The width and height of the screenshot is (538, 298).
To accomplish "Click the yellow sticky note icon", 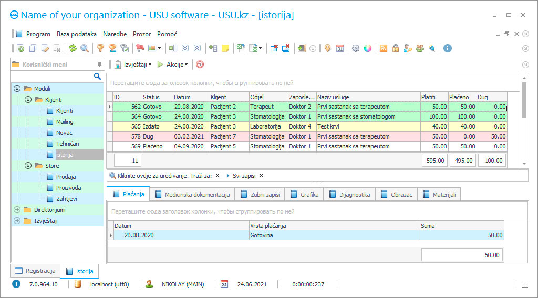I will pyautogui.click(x=225, y=48).
